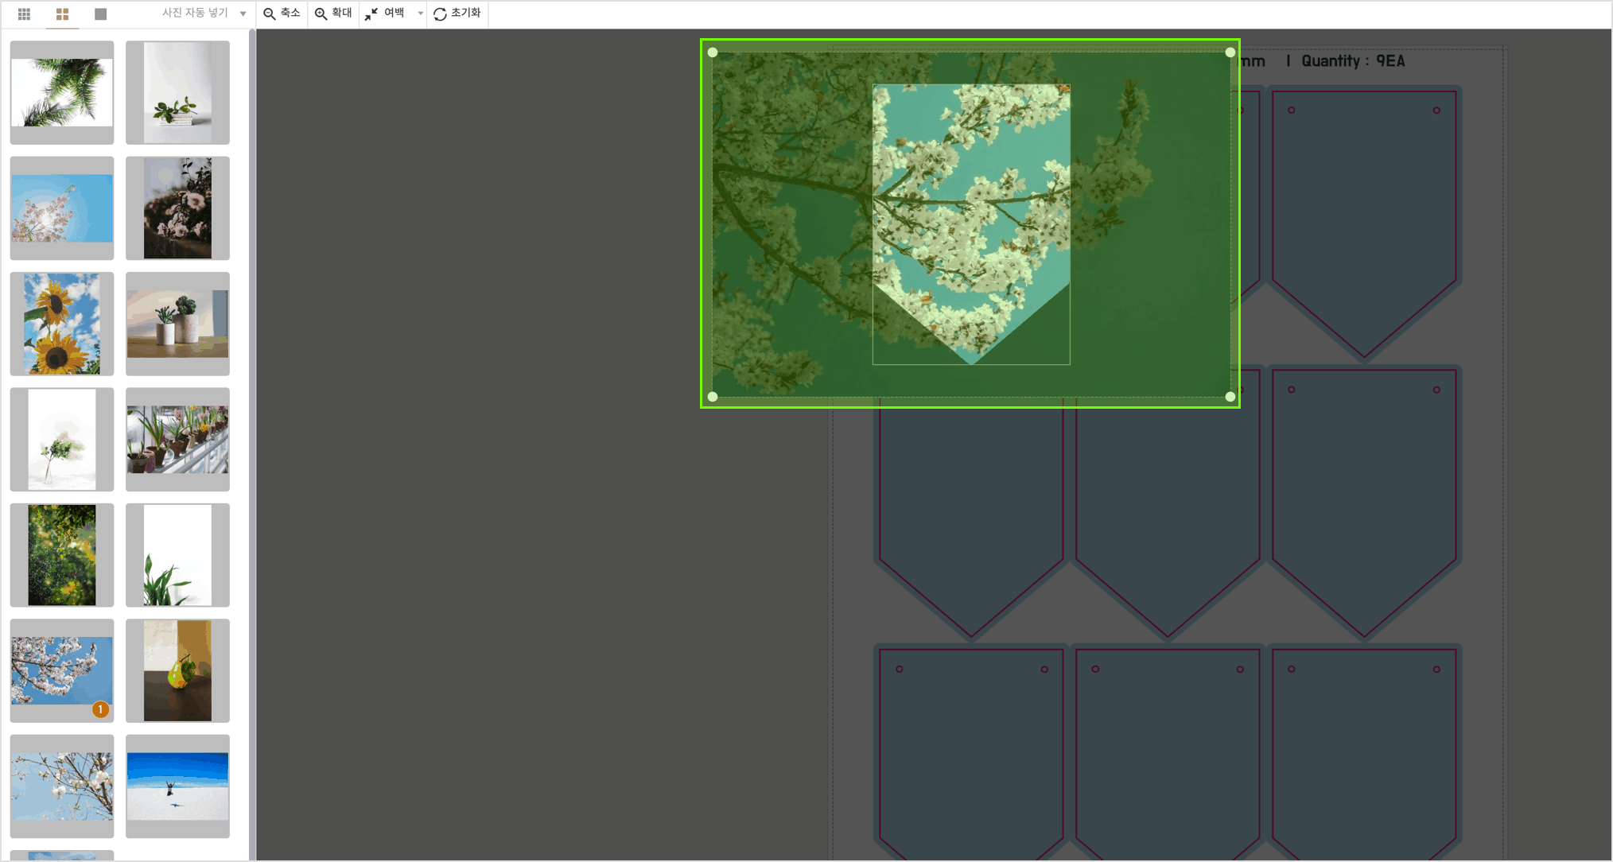Select the top-right empty pennant slot
This screenshot has height=862, width=1613.
pos(1364,223)
